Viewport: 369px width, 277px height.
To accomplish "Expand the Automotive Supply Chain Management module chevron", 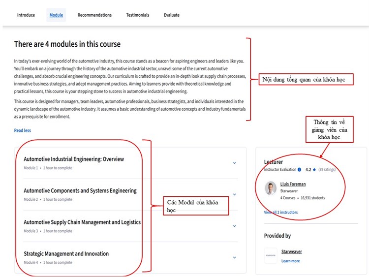I will click(x=234, y=226).
